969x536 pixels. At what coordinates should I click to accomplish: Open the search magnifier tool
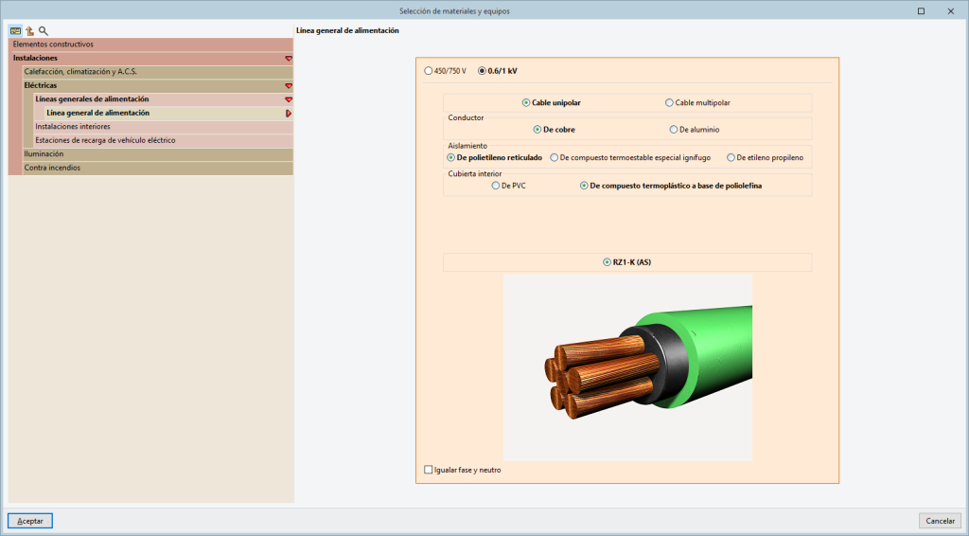43,30
